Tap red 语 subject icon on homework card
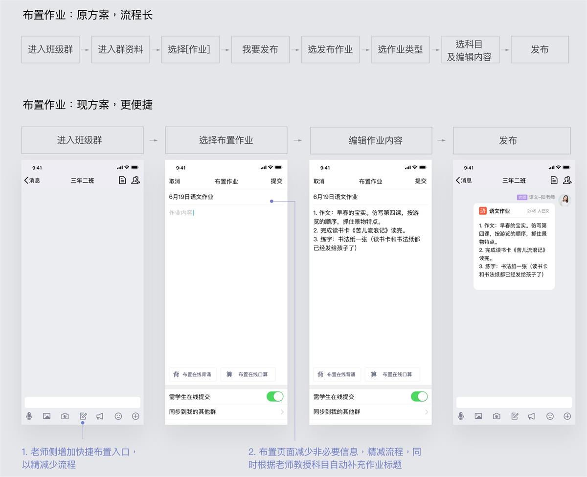 (x=483, y=211)
